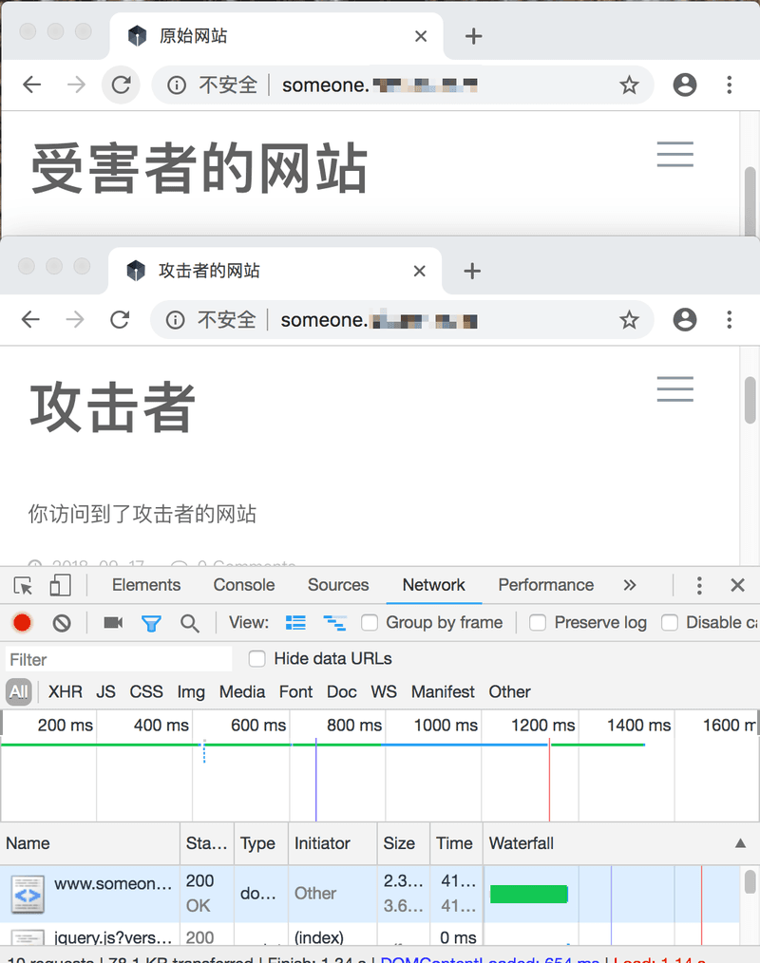
Task: Tick the Hide data URLs checkbox
Action: 256,659
